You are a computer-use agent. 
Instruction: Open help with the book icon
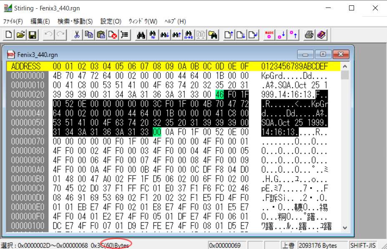[x=321, y=35]
